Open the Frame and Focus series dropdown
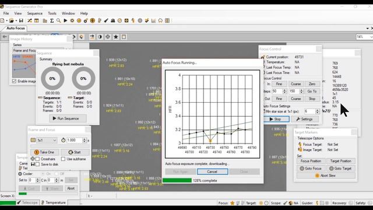This screenshot has height=210, width=373. pyautogui.click(x=24, y=51)
